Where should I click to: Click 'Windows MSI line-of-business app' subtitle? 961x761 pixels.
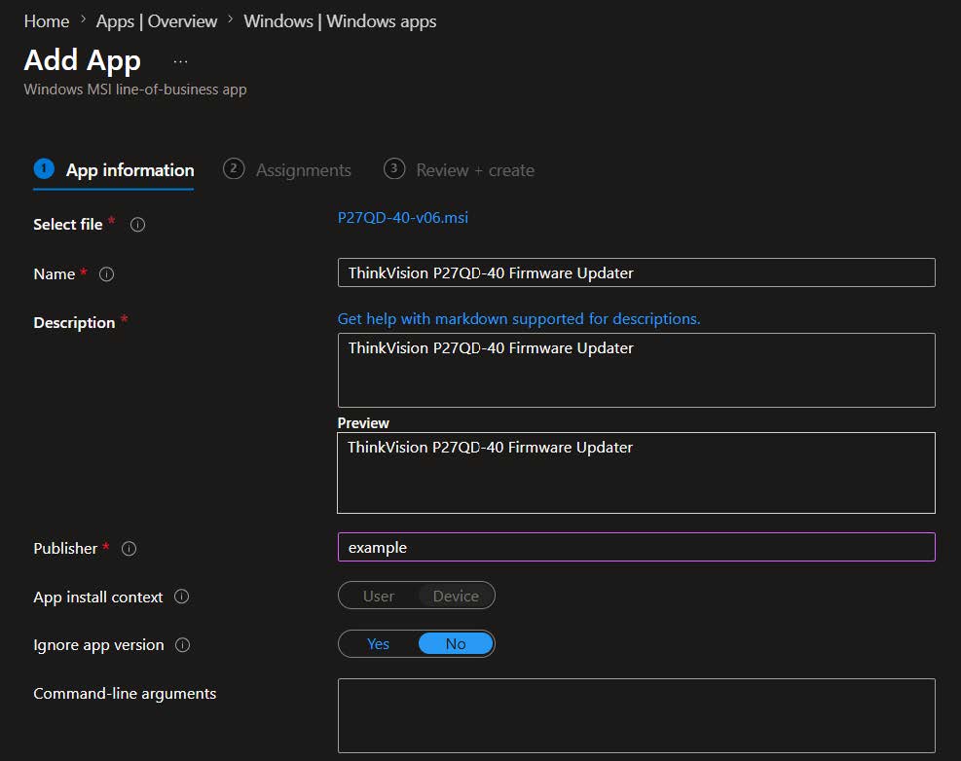(135, 90)
